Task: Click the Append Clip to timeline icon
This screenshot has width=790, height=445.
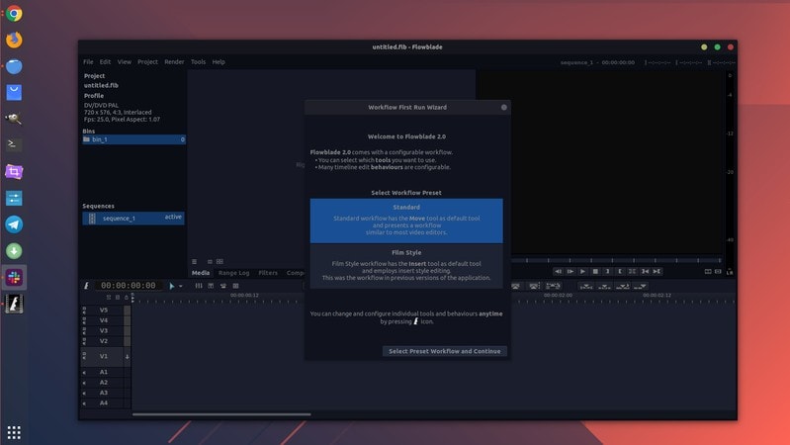Action: pos(641,286)
